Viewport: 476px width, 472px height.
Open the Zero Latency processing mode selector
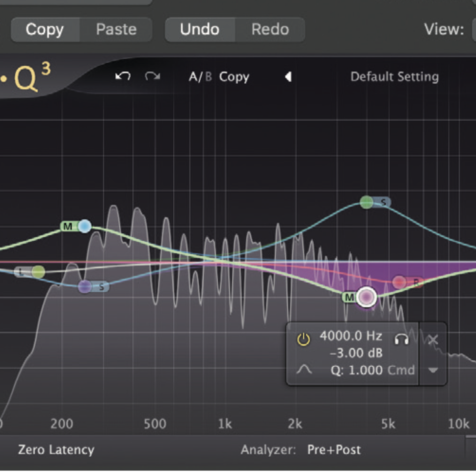point(55,450)
